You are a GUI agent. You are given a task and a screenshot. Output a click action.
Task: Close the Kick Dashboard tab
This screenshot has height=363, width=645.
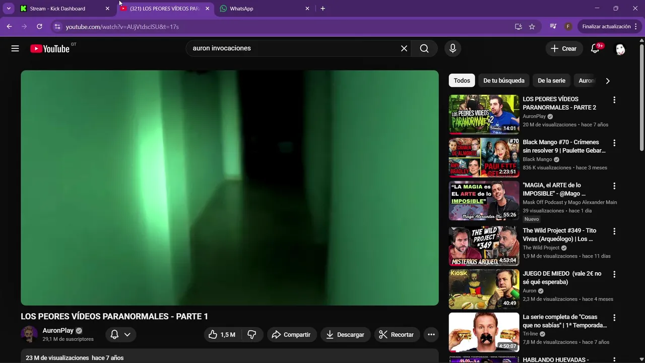tap(107, 9)
